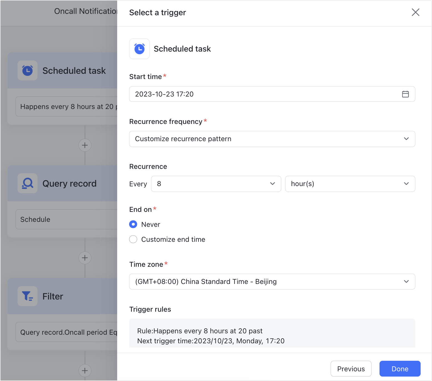Click the alarm clock icon beside the panel's Scheduled task title
The width and height of the screenshot is (432, 381).
139,49
